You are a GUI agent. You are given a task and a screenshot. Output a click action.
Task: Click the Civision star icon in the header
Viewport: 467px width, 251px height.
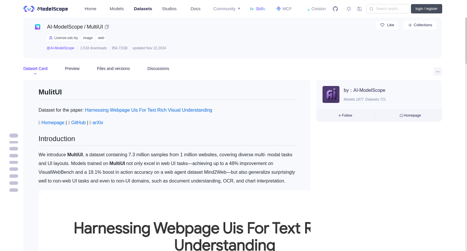click(309, 10)
